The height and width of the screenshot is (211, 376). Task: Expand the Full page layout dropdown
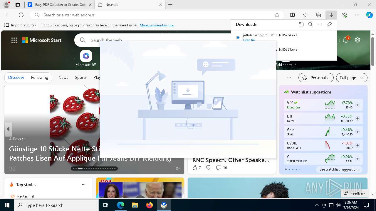pos(352,78)
